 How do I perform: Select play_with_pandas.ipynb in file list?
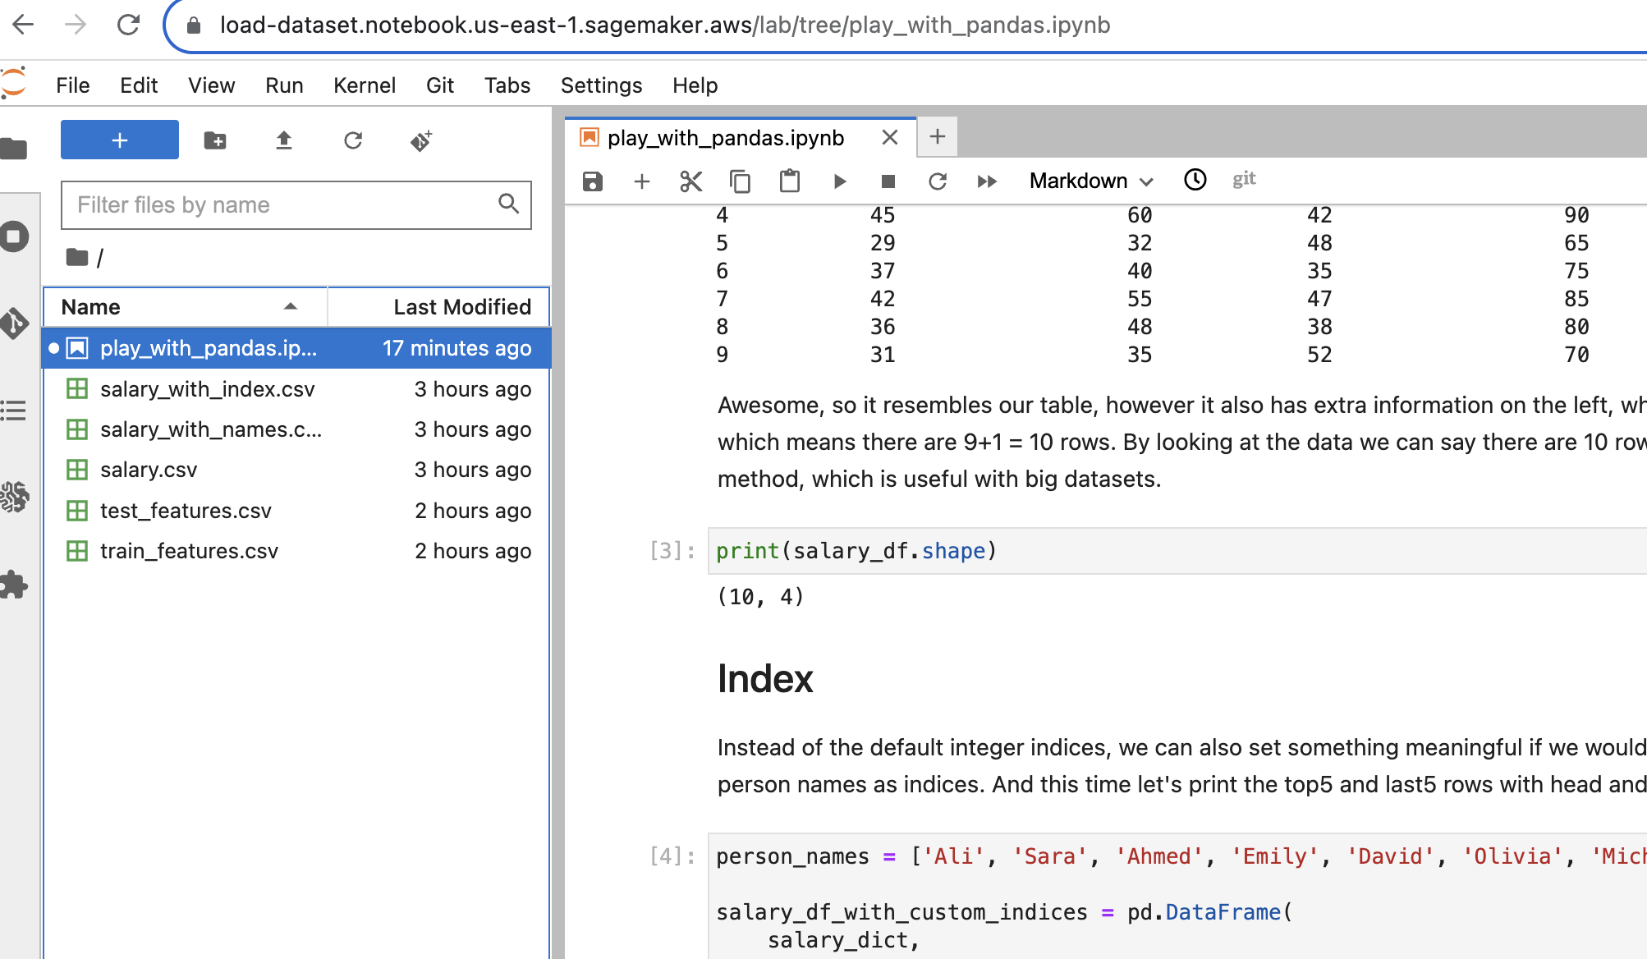click(296, 348)
